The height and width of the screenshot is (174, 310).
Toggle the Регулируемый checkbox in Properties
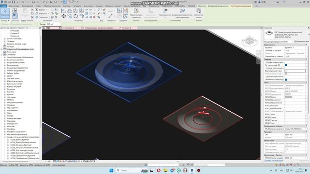click(286, 65)
